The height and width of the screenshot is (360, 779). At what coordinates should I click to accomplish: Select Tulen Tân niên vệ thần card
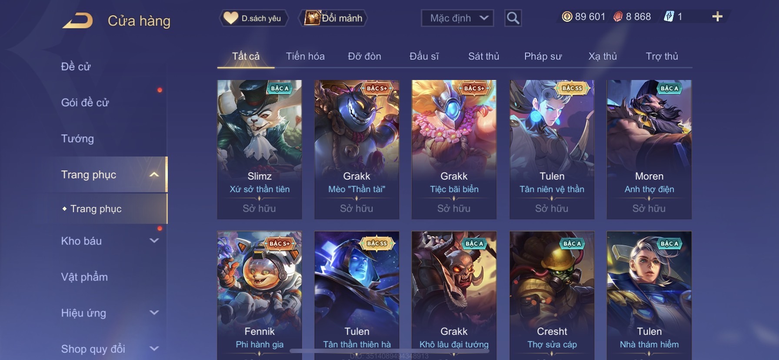click(552, 150)
